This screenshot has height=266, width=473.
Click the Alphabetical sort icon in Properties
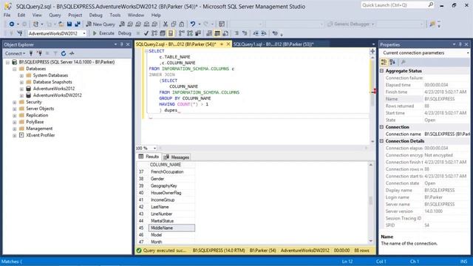click(x=392, y=62)
